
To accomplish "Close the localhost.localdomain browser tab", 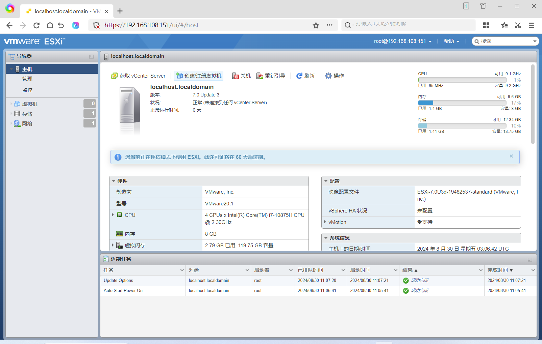I will [106, 11].
